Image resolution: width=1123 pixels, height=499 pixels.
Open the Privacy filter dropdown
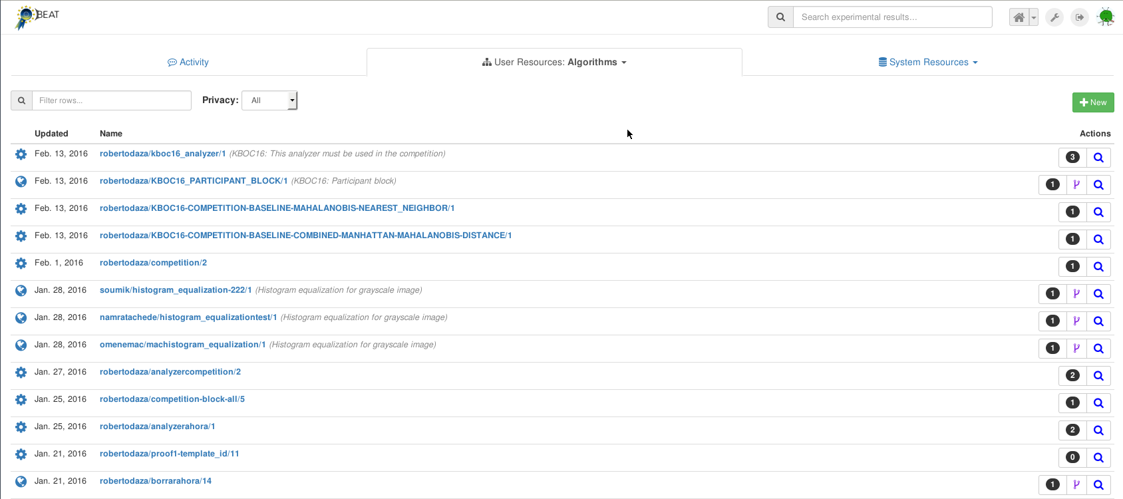[269, 100]
